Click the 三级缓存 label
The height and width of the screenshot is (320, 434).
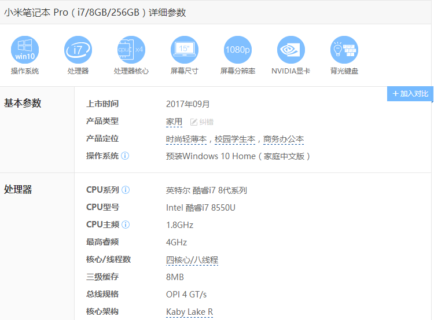pyautogui.click(x=102, y=277)
